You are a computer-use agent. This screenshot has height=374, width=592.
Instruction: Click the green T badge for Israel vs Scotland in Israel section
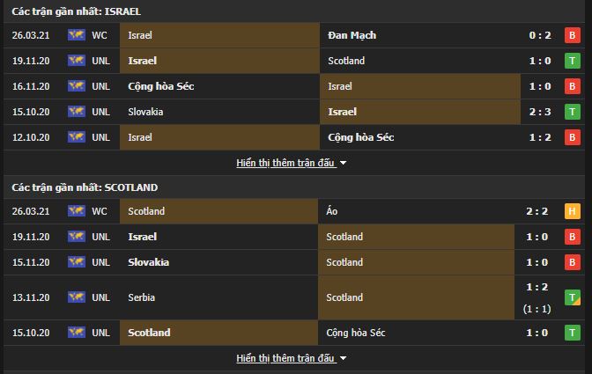(573, 61)
